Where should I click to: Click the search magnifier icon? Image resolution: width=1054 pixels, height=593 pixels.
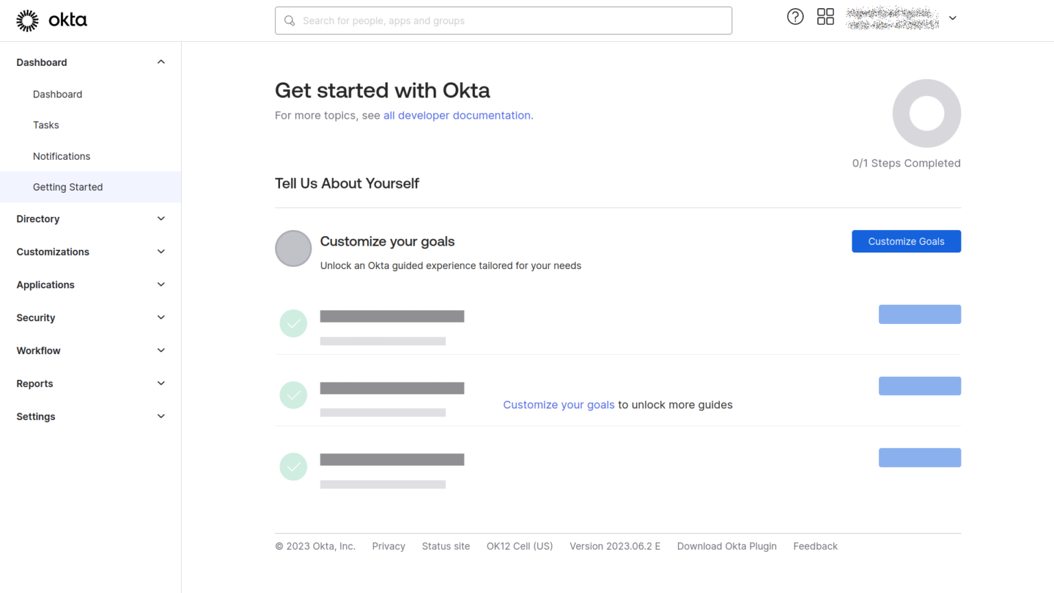(289, 21)
